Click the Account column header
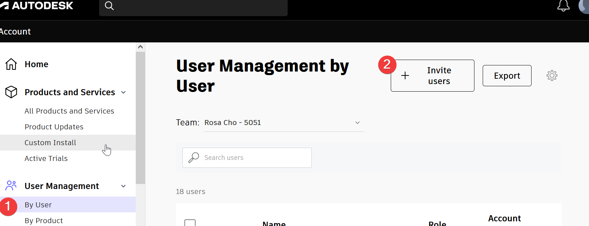 click(504, 218)
